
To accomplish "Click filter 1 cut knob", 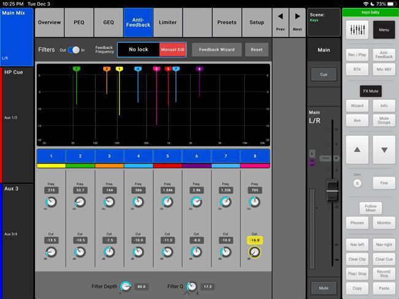I will (x=51, y=252).
